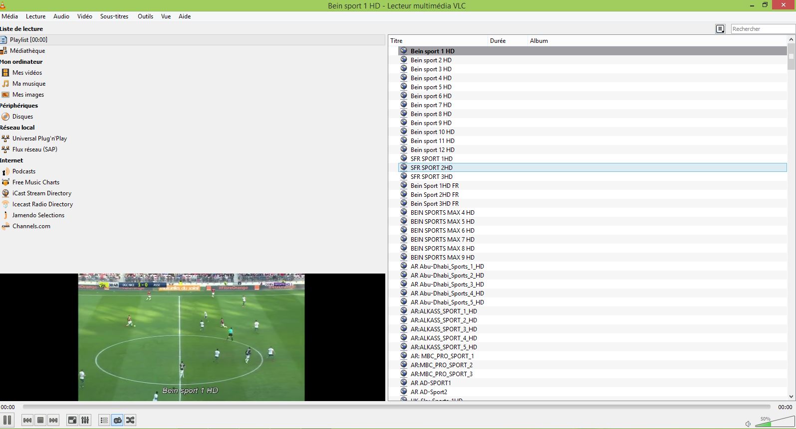Open Mes images folder

28,95
